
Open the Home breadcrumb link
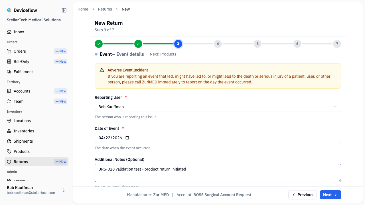pyautogui.click(x=83, y=9)
